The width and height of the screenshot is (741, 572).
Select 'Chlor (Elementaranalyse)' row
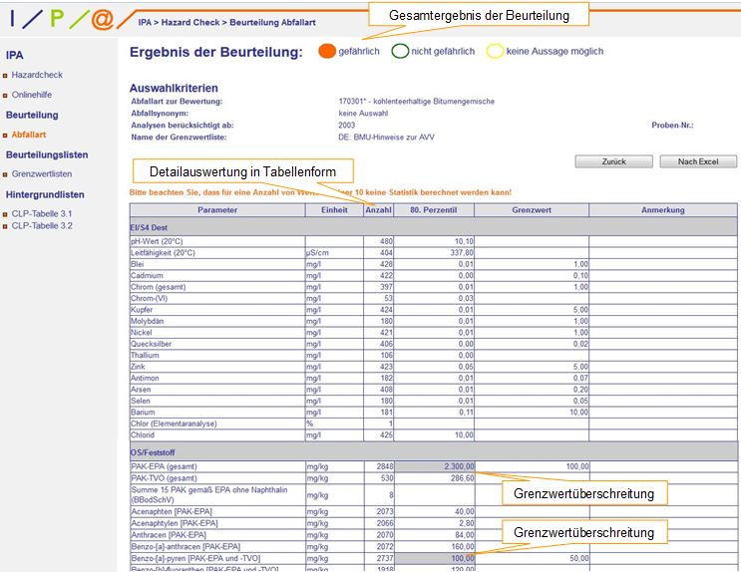pyautogui.click(x=434, y=424)
